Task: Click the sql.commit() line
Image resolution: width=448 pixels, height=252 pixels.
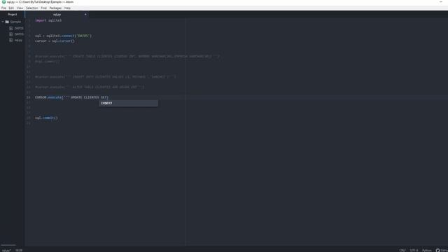Action: 46,118
